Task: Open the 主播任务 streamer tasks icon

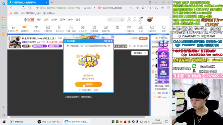Action: click(48, 29)
